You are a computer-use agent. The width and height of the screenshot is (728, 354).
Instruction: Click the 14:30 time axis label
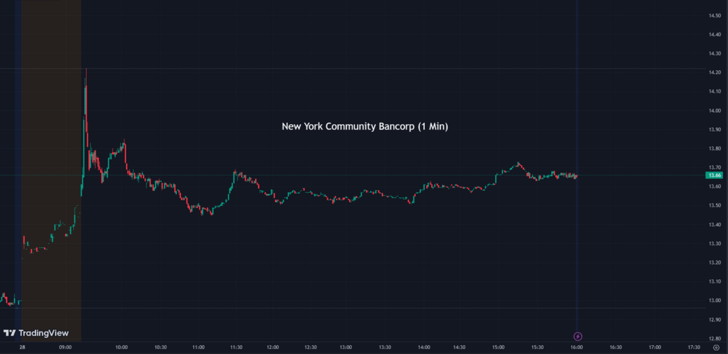[460, 347]
